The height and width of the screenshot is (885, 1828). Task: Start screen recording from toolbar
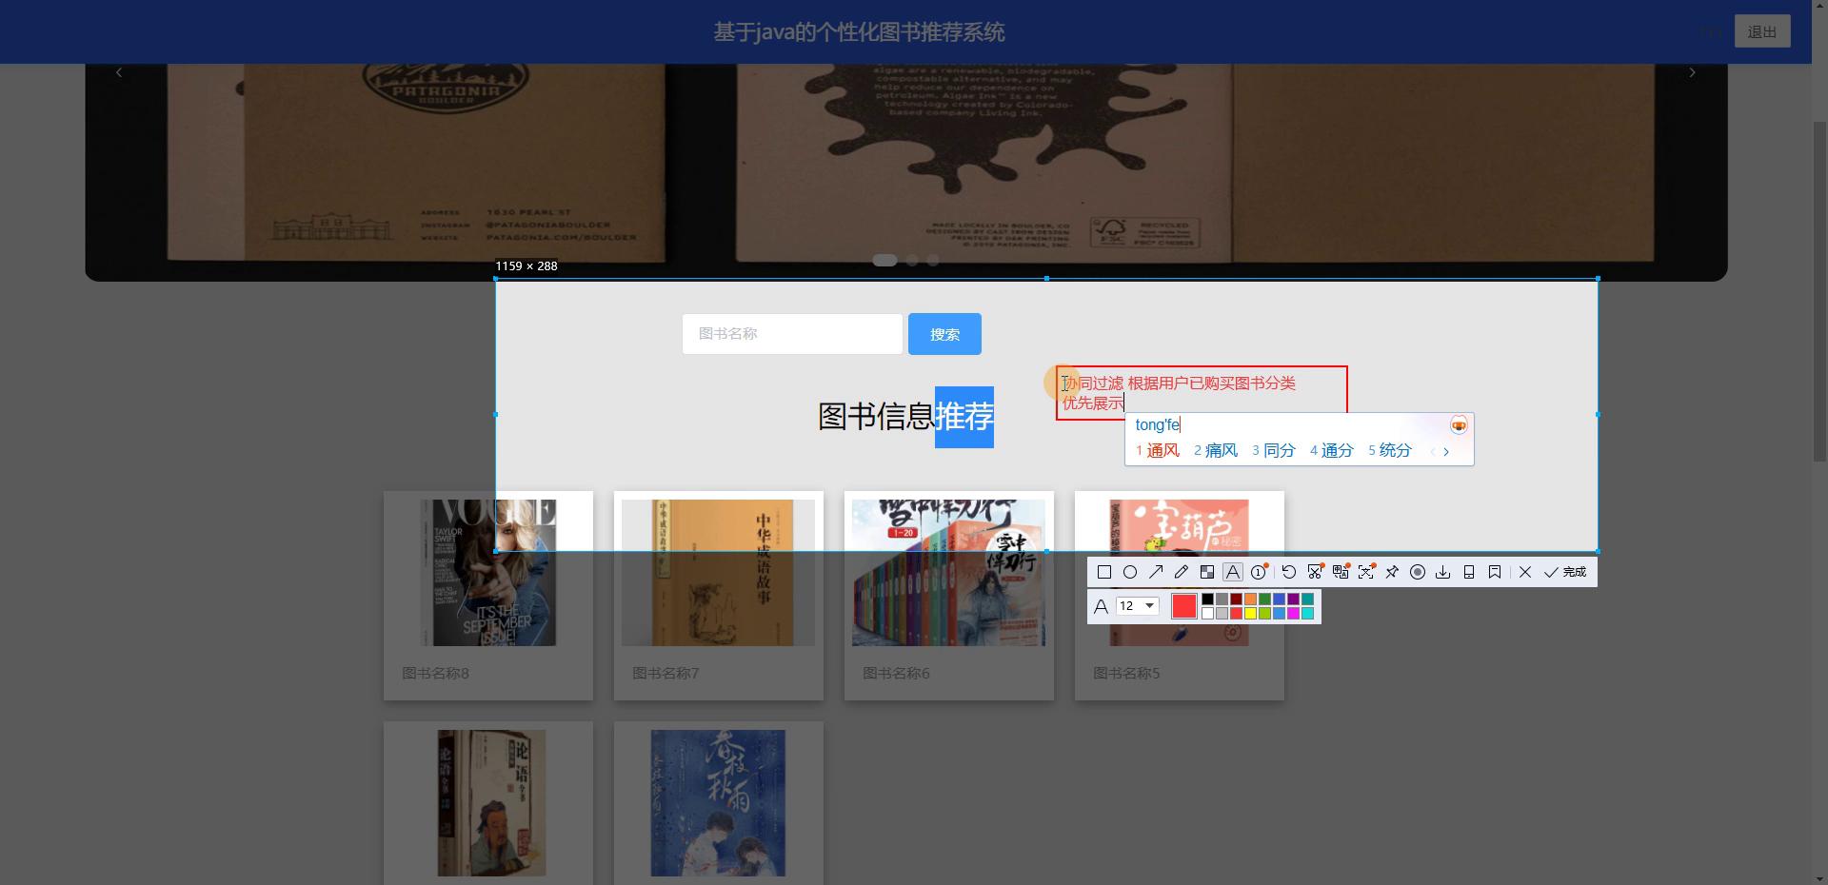pyautogui.click(x=1418, y=572)
